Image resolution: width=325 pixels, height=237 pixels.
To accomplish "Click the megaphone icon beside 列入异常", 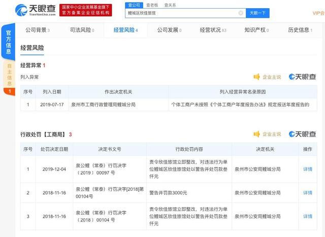I will (257, 77).
